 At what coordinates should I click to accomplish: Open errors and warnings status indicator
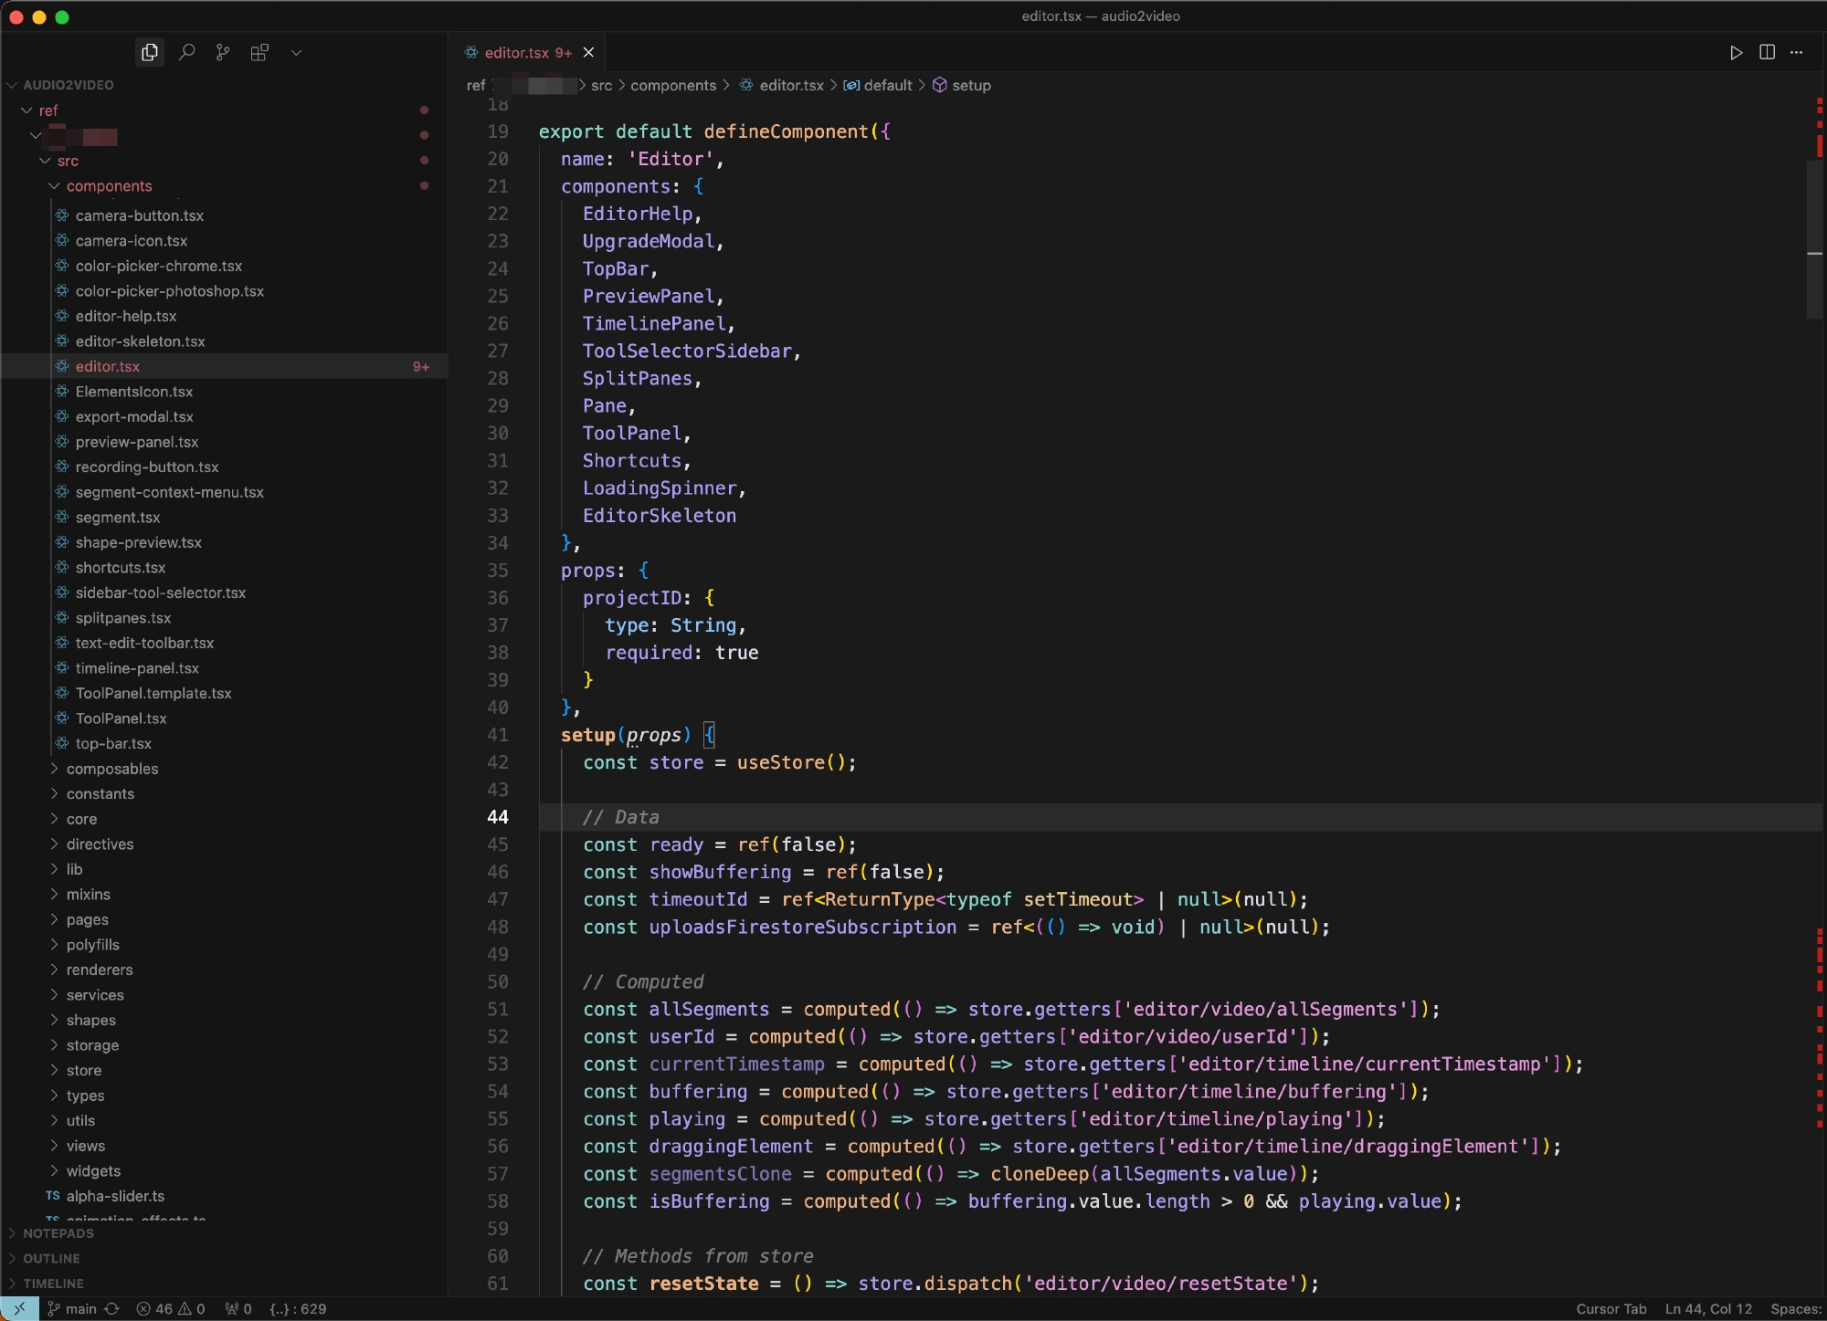[171, 1308]
